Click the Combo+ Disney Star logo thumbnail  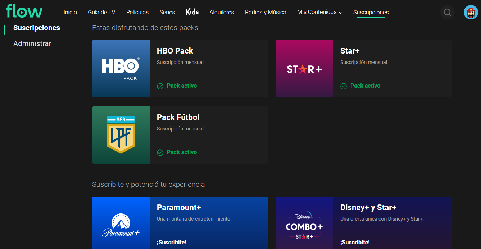304,223
